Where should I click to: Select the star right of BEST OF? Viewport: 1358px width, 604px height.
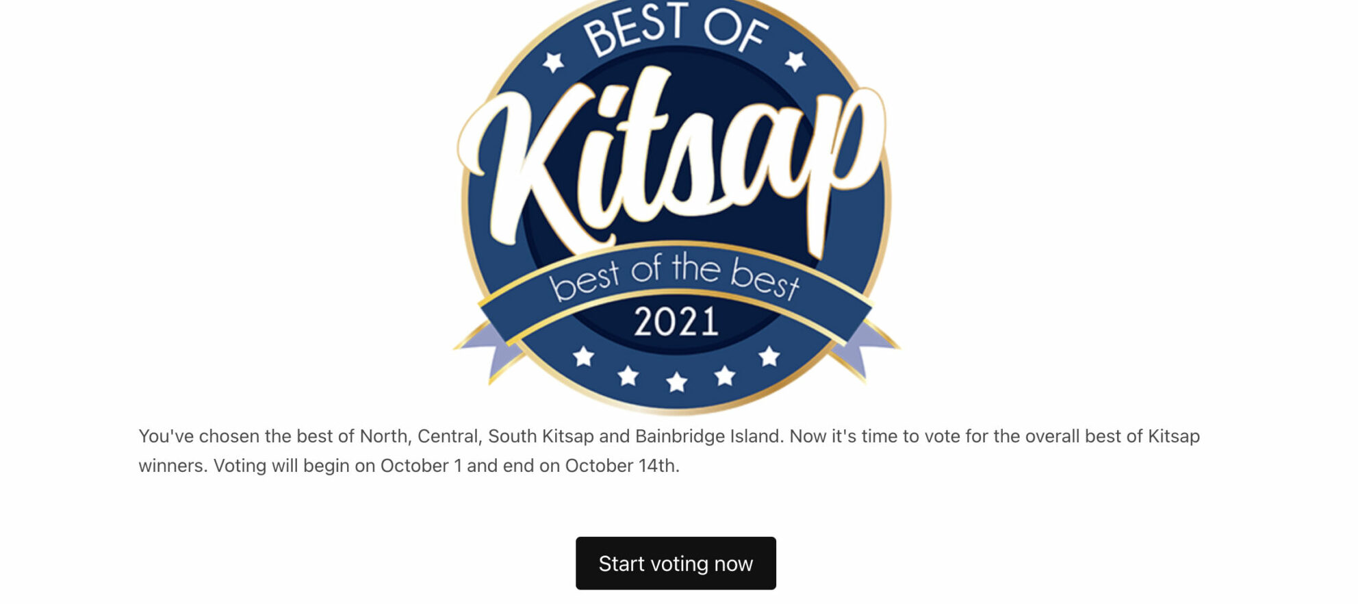click(795, 61)
